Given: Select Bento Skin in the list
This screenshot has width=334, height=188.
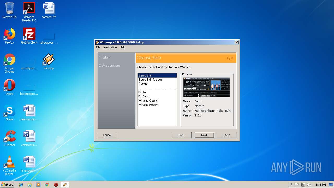Looking at the screenshot, I should (x=157, y=75).
